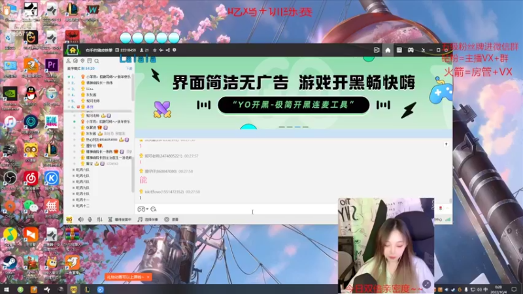Toggle the microphone in the bottom toolbar
523x294 pixels.
pos(90,220)
